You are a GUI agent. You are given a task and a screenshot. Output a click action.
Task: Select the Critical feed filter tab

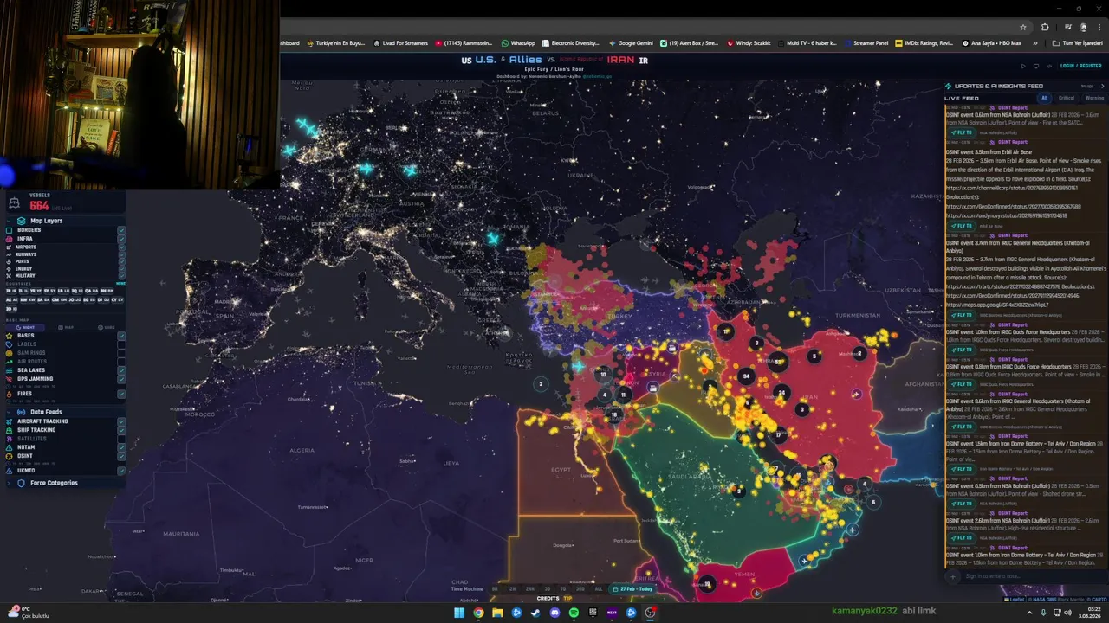pyautogui.click(x=1067, y=98)
